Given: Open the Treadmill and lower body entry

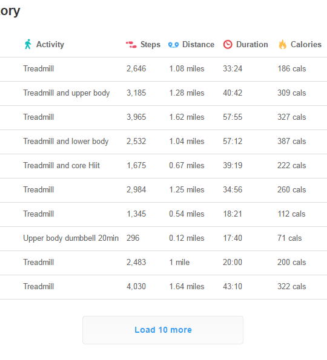Looking at the screenshot, I should (x=66, y=142).
